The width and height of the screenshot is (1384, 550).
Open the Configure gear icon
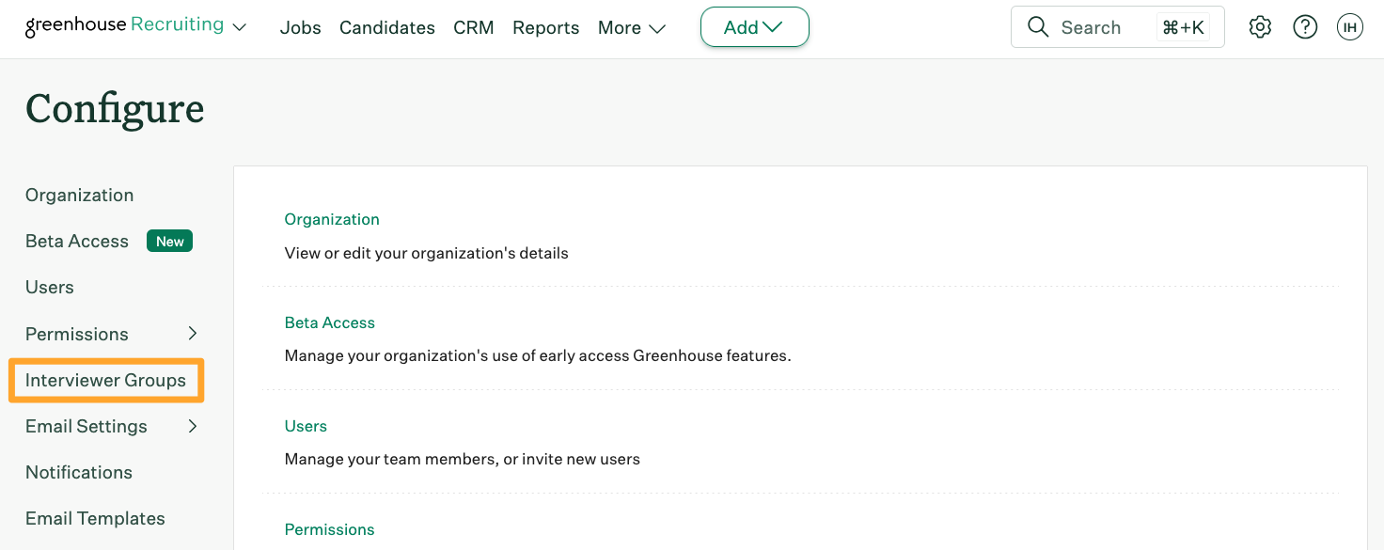coord(1260,27)
